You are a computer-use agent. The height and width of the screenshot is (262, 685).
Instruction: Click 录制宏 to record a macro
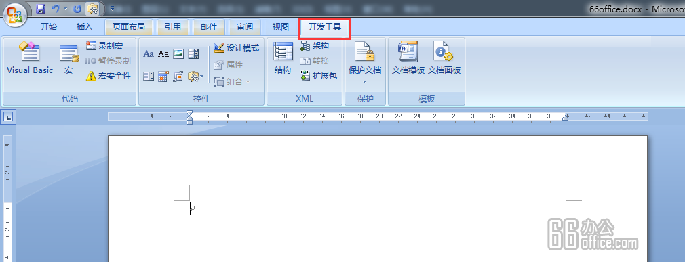pos(104,46)
